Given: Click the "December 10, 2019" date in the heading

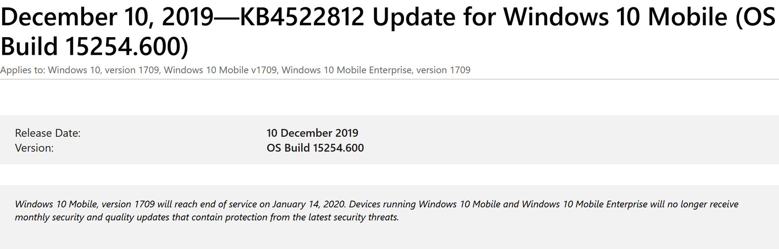Looking at the screenshot, I should coord(107,17).
